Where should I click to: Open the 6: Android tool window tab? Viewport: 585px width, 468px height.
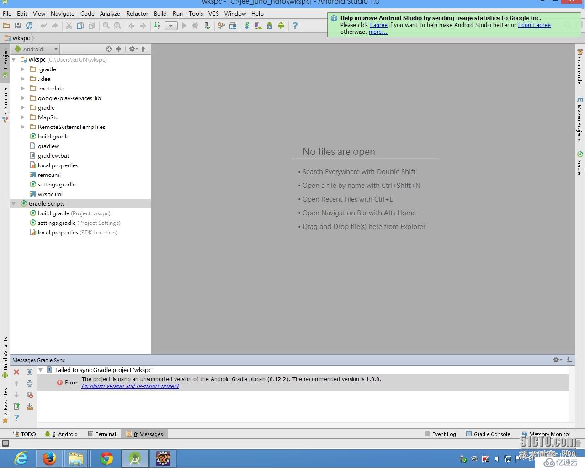[61, 434]
